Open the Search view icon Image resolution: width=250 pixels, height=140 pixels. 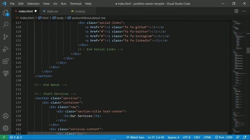click(x=5, y=24)
